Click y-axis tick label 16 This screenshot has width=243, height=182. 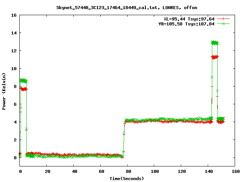tap(14, 15)
